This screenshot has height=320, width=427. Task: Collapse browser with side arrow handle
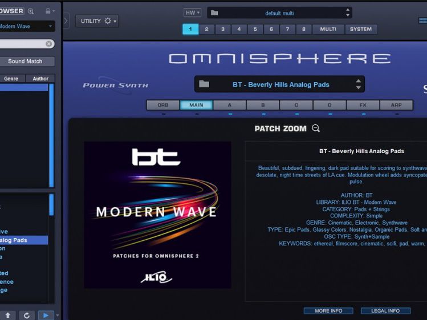pyautogui.click(x=66, y=20)
